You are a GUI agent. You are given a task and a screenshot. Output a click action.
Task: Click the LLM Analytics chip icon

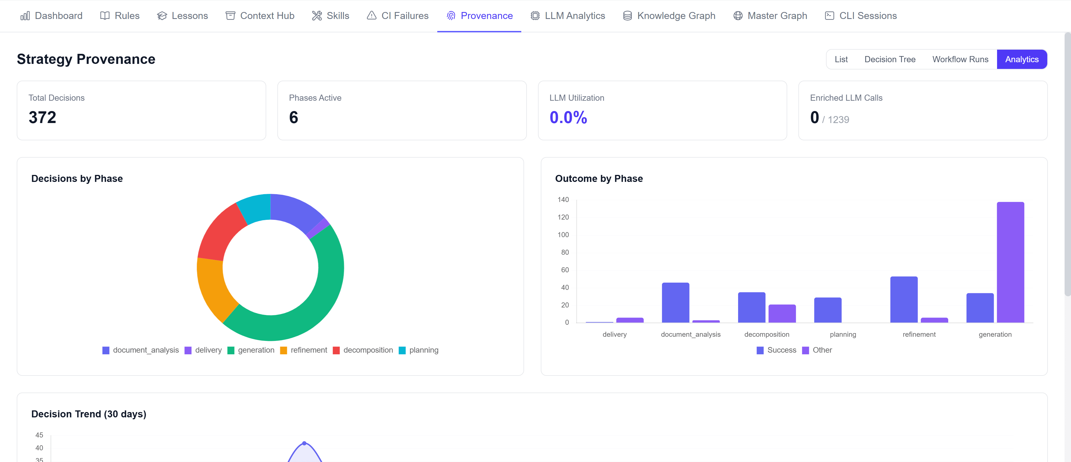tap(535, 16)
